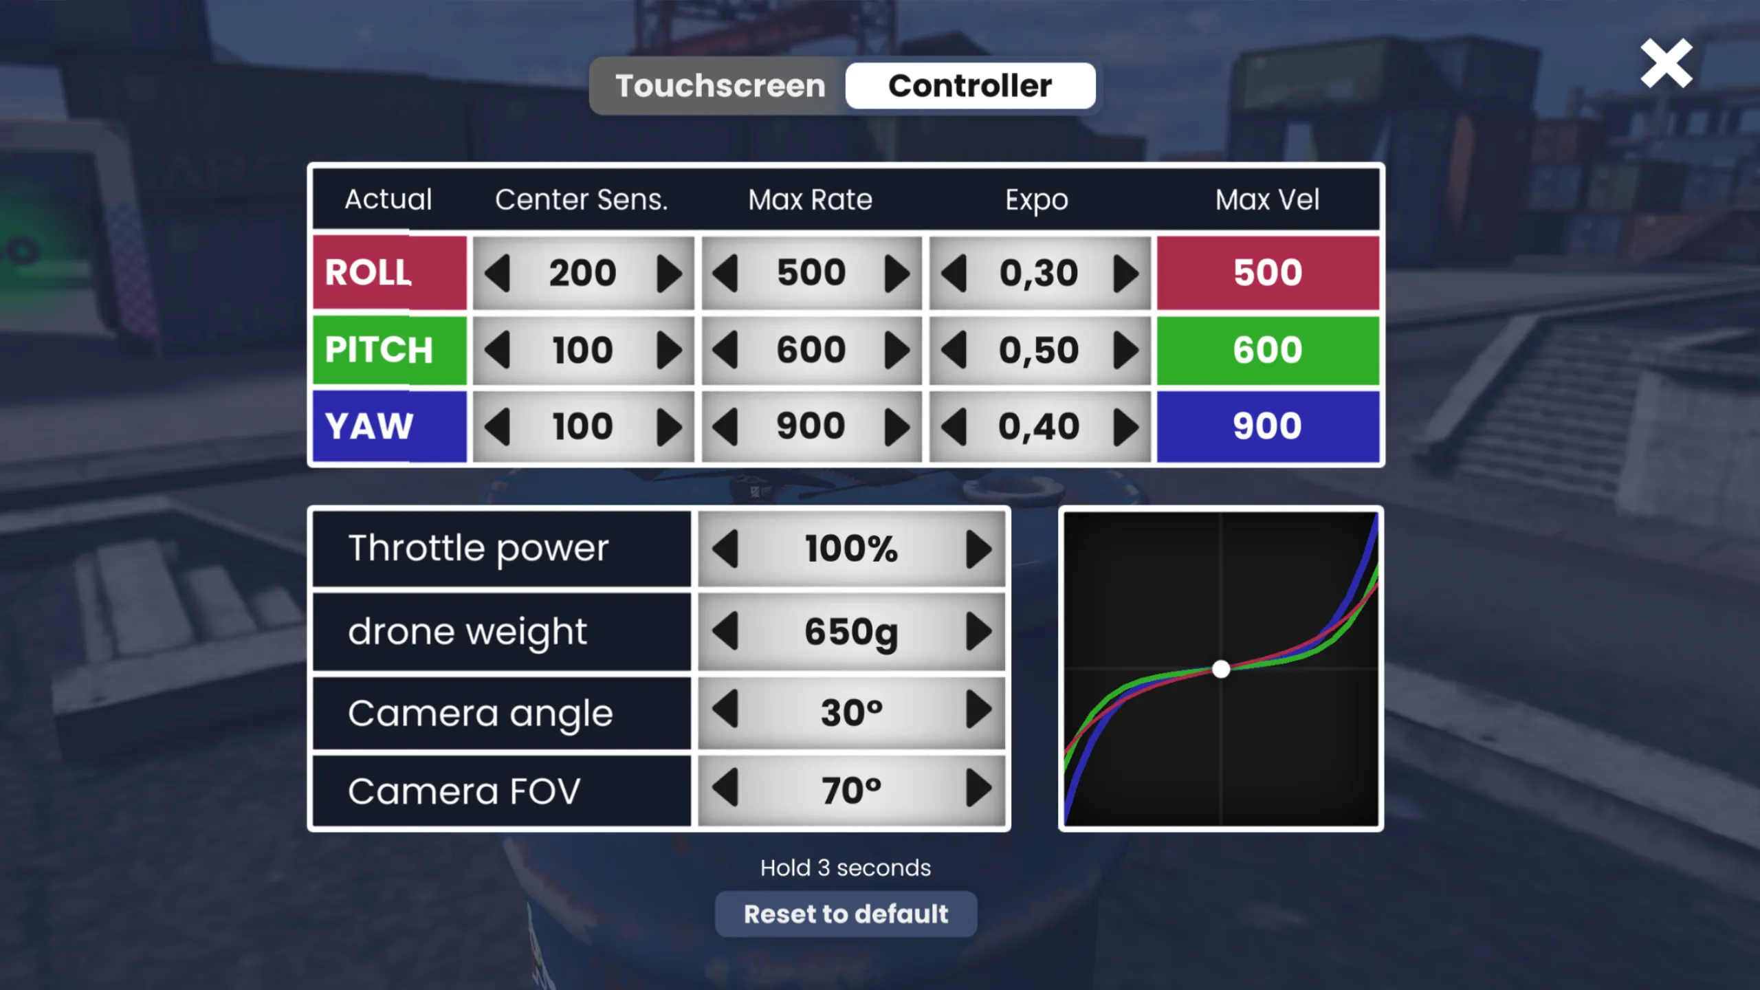Click Yaw Max Vel value display
The image size is (1760, 990).
[x=1267, y=426]
